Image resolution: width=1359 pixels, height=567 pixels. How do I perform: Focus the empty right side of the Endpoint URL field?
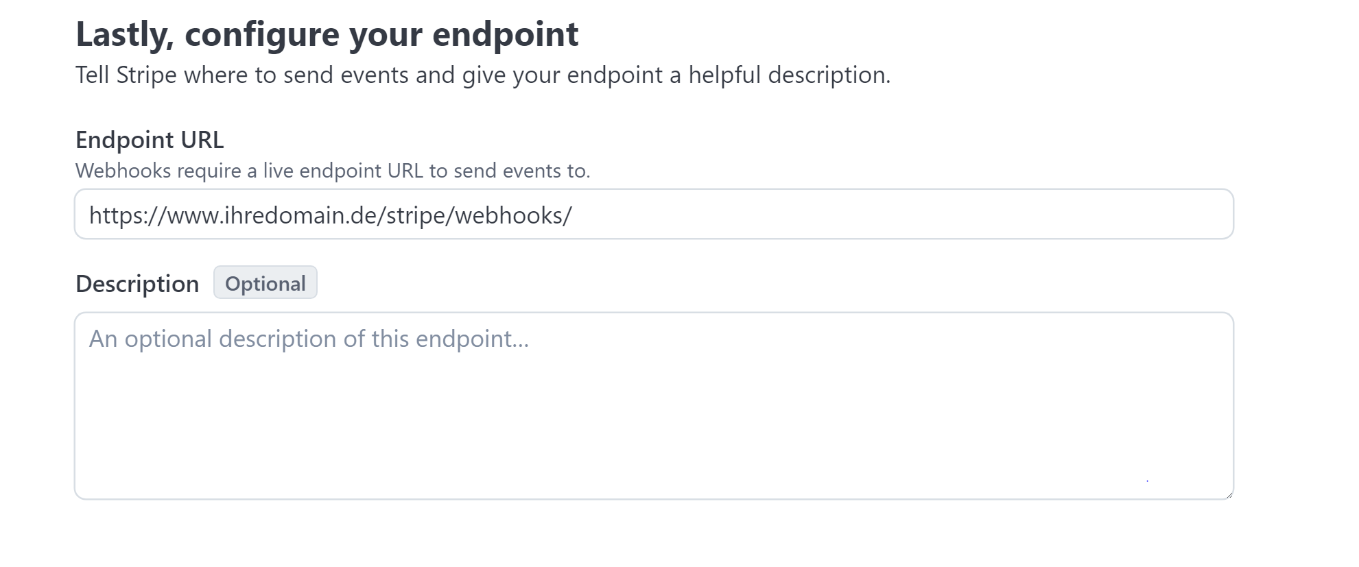(960, 215)
